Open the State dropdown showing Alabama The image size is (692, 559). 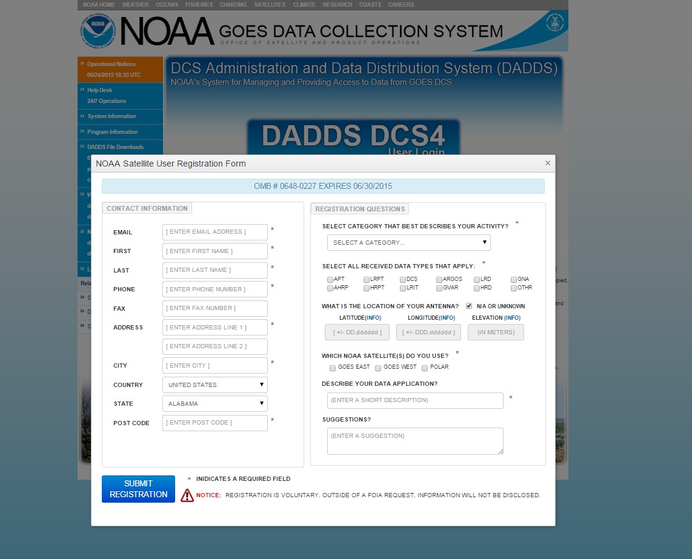(215, 404)
